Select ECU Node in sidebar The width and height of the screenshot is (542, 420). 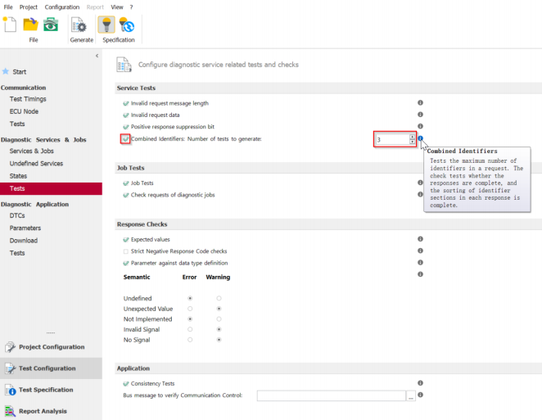[24, 111]
